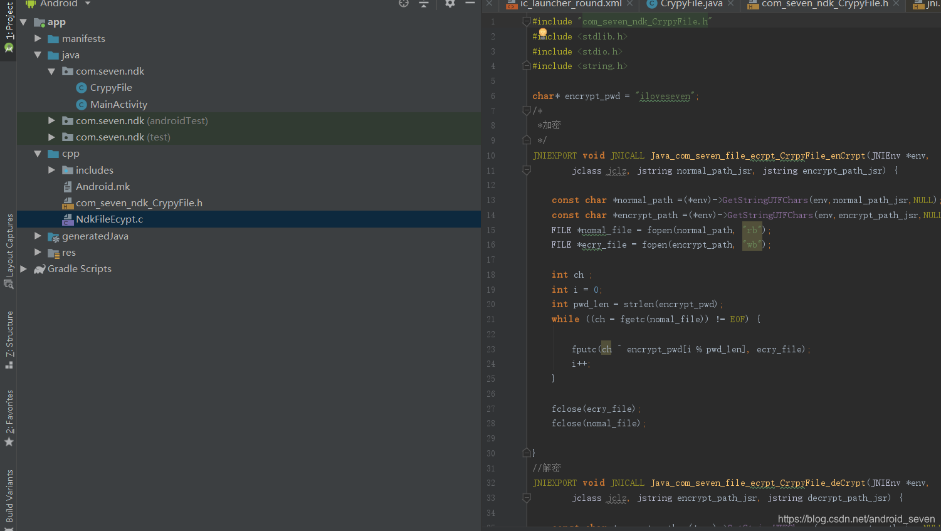Image resolution: width=941 pixels, height=531 pixels.
Task: Click the res folder icon
Action: click(53, 253)
